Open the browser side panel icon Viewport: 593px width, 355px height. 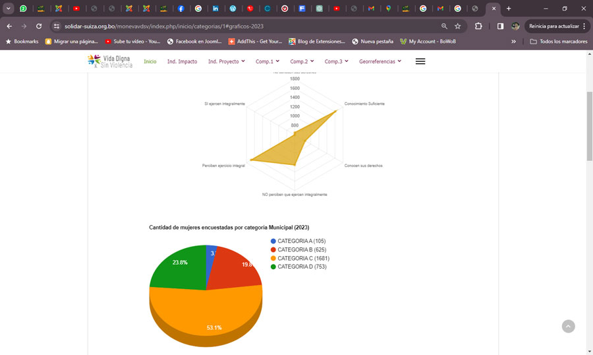point(500,26)
